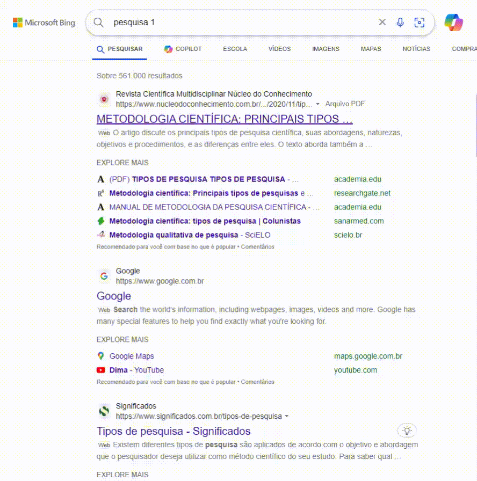This screenshot has height=481, width=477.
Task: Open 'Metodologia qualitativa de pesquisa - SciELO'
Action: click(190, 235)
